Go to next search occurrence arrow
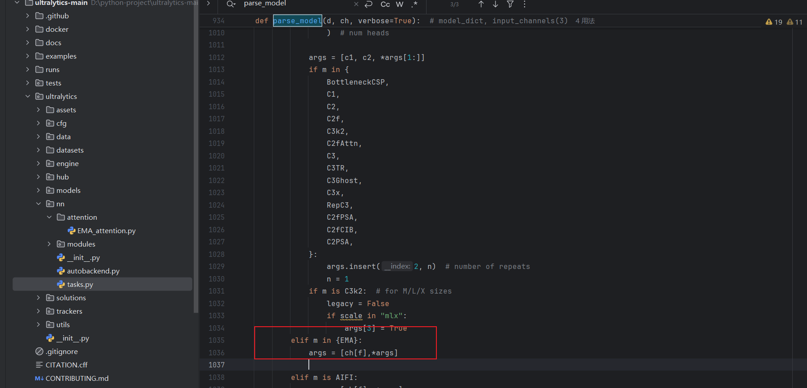 coord(495,4)
